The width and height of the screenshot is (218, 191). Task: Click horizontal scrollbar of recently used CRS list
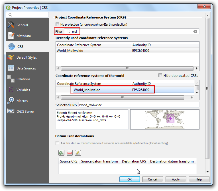point(127,68)
